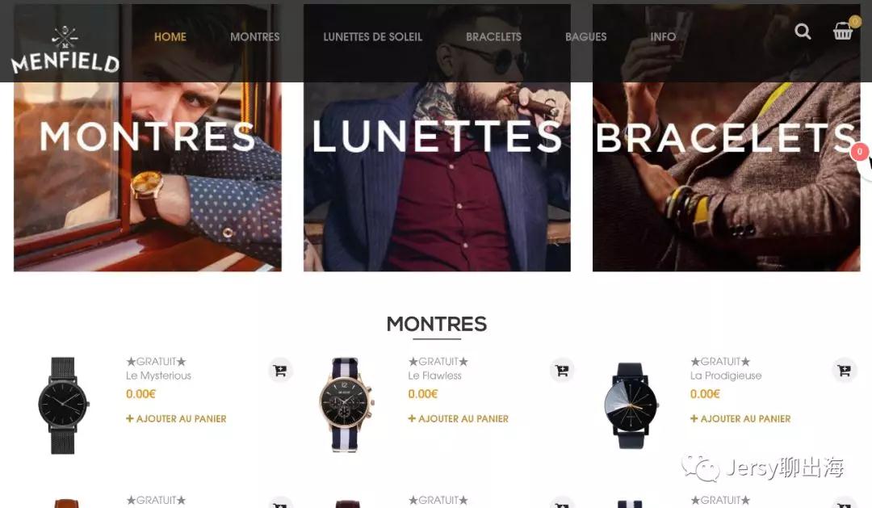
Task: Click the Menfield logo
Action: point(65,49)
